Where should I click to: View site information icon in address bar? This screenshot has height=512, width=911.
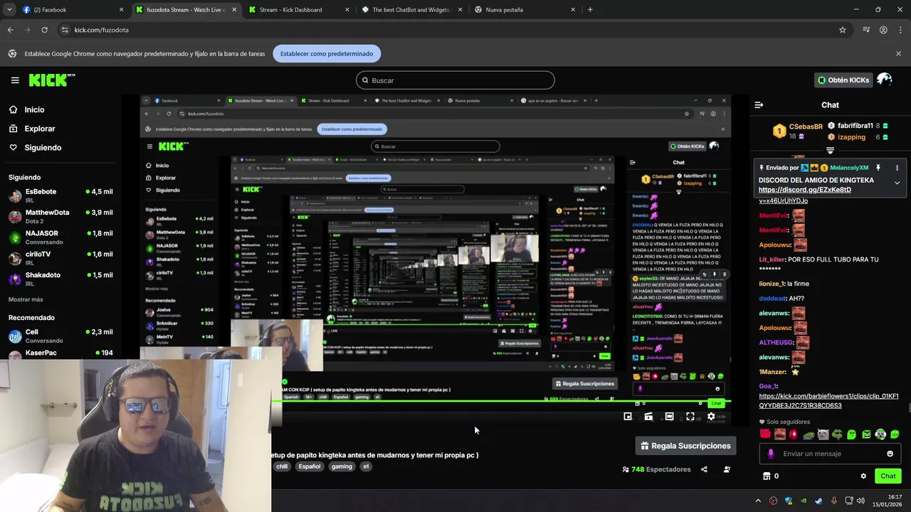65,30
